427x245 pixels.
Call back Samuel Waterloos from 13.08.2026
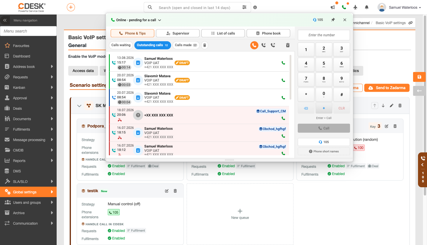pos(283,63)
